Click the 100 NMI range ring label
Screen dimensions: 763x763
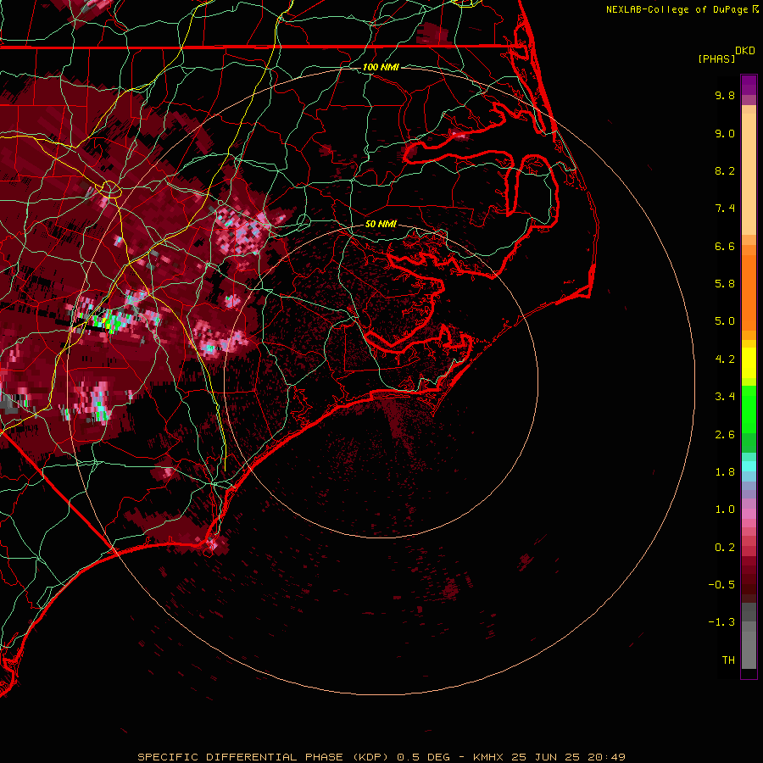(x=381, y=67)
